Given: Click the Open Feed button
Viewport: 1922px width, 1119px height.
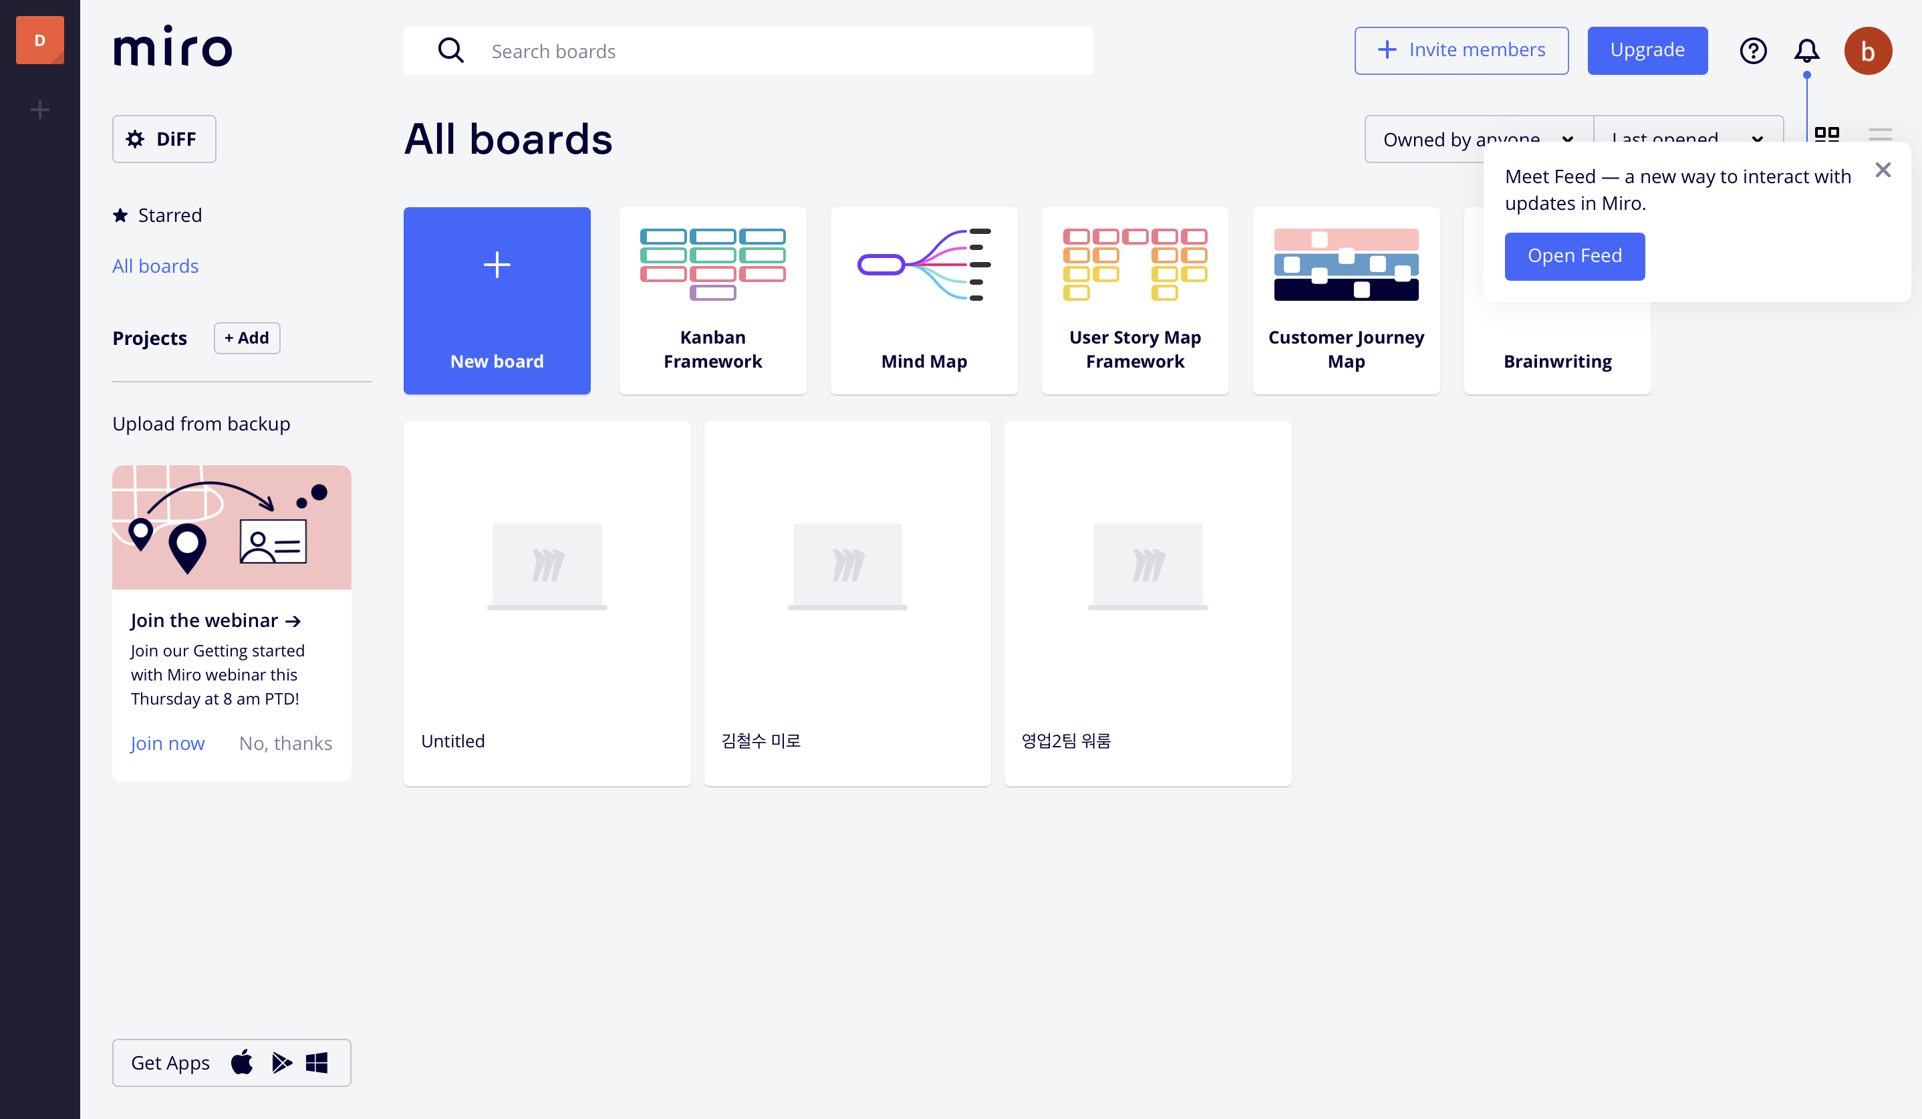Looking at the screenshot, I should point(1574,256).
